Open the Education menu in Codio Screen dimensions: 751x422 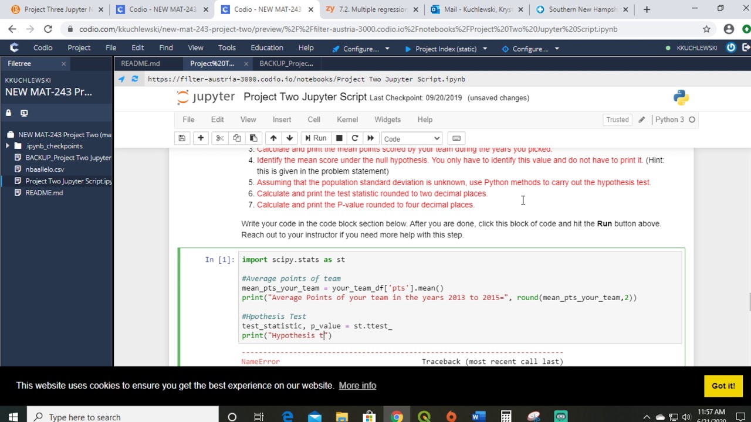(267, 48)
